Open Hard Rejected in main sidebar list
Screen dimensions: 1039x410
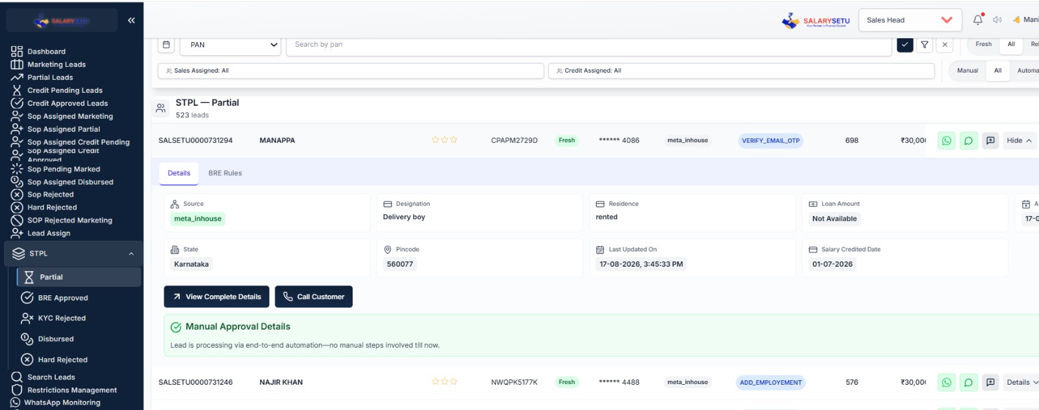pyautogui.click(x=52, y=207)
